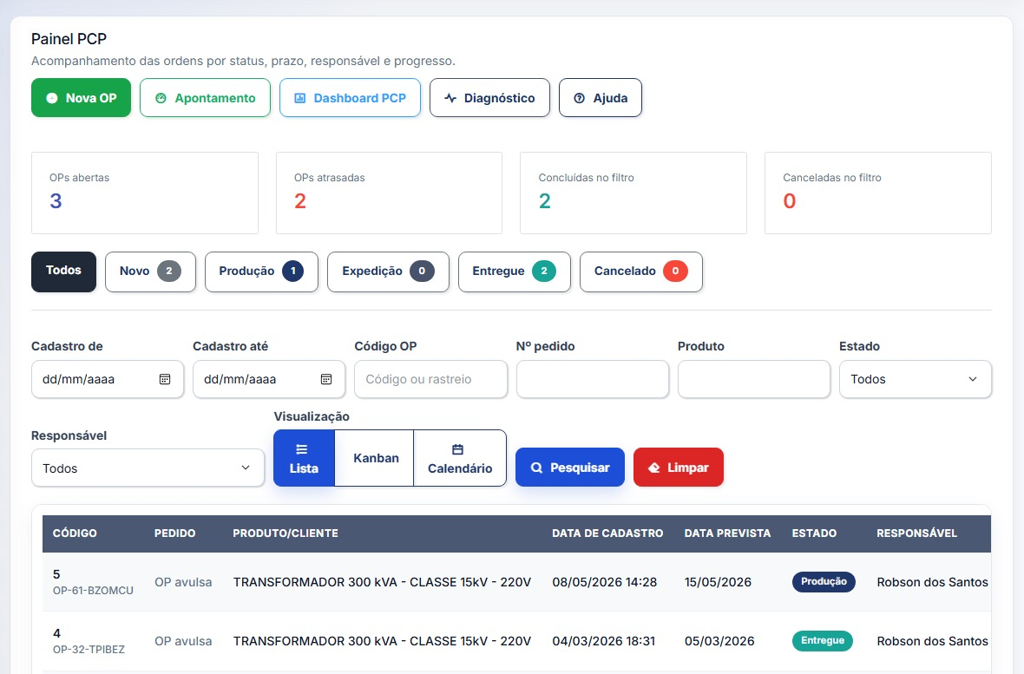Click expected date 15/05/2026

click(718, 582)
